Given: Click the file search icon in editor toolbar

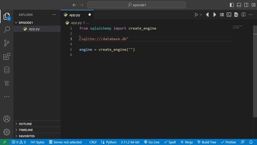Looking at the screenshot, I should [236, 15].
